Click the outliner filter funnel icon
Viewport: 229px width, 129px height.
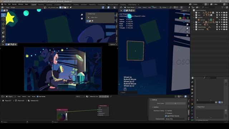(223, 7)
